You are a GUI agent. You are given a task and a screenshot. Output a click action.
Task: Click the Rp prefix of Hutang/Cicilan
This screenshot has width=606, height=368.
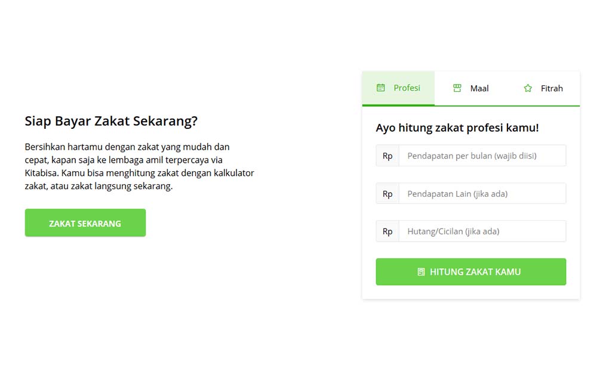[x=387, y=231]
